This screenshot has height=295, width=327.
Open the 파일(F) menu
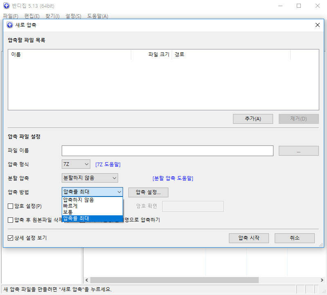(11, 16)
